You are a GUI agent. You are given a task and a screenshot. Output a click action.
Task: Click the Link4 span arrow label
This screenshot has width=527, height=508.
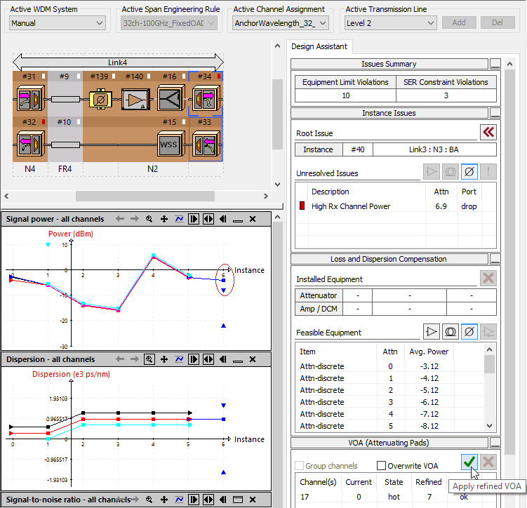tap(118, 62)
